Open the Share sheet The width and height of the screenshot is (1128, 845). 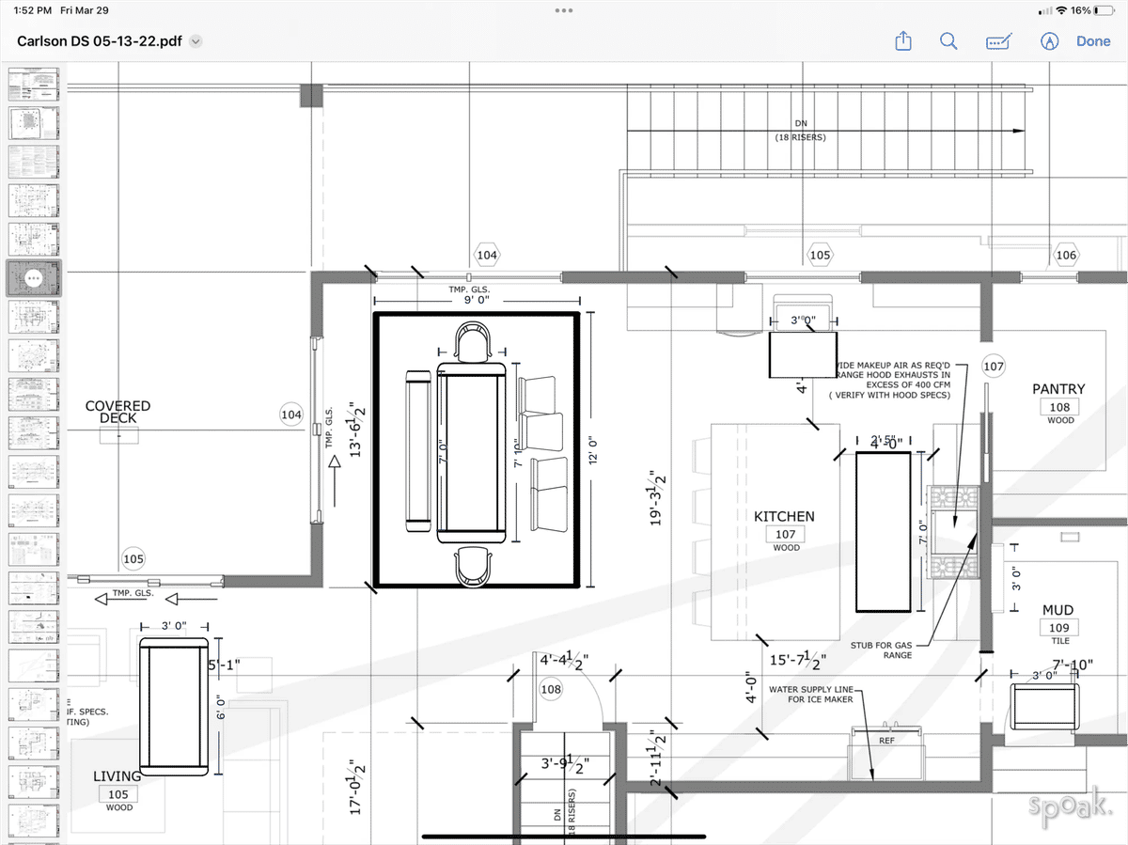(902, 40)
